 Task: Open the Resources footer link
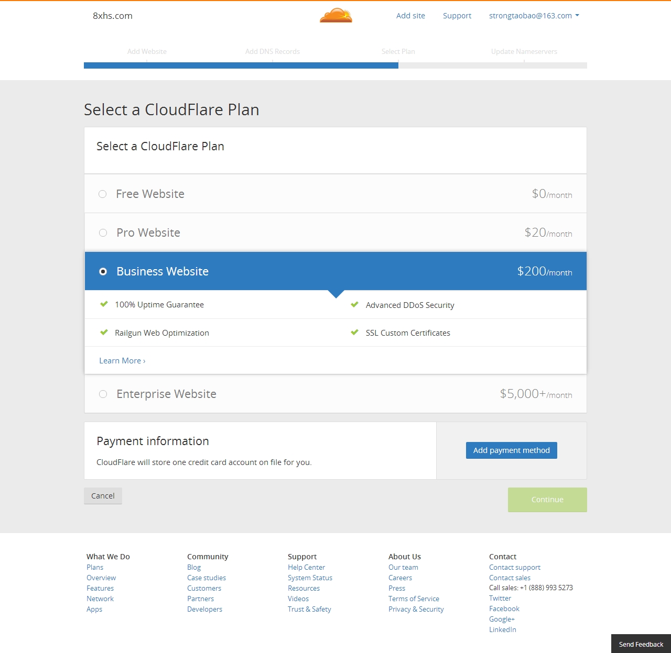tap(304, 588)
